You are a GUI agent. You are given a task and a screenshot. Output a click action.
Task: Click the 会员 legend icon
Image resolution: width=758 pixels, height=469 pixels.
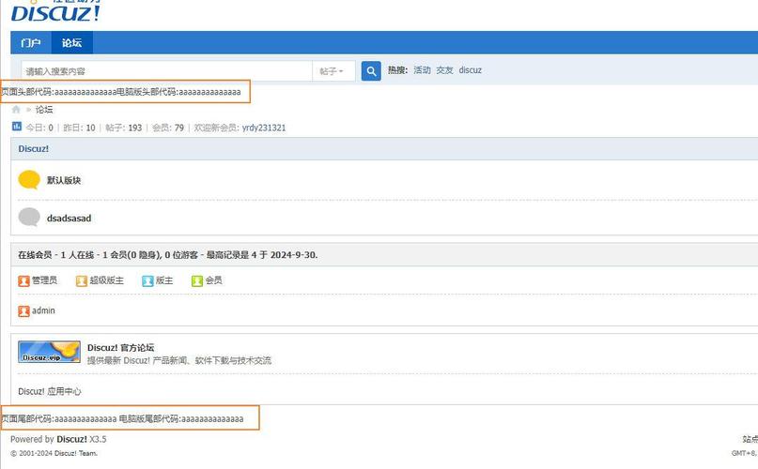pos(196,281)
